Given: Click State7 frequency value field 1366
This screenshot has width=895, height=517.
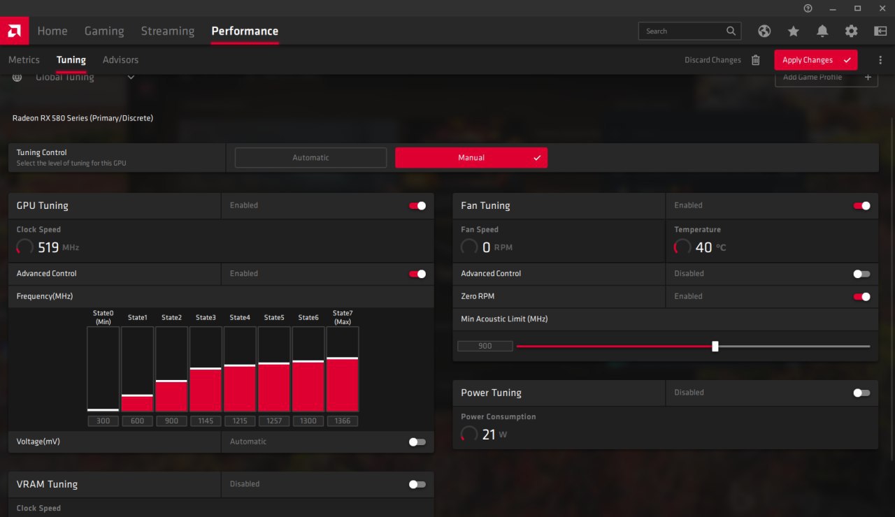Looking at the screenshot, I should tap(343, 421).
